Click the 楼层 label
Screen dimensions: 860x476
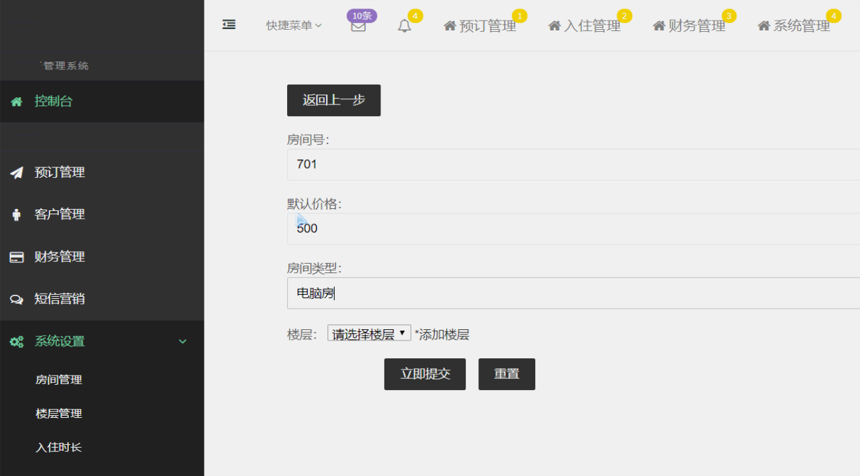(302, 335)
